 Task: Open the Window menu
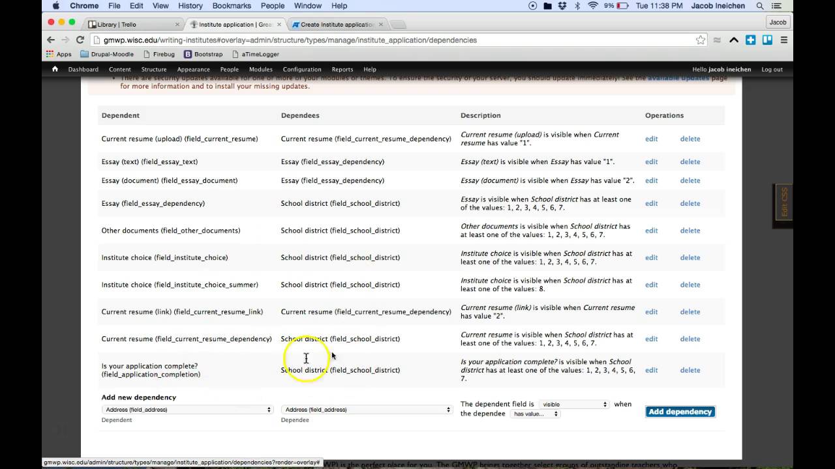(307, 6)
